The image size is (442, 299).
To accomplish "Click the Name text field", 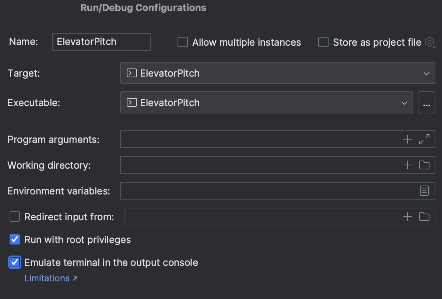I will (101, 42).
